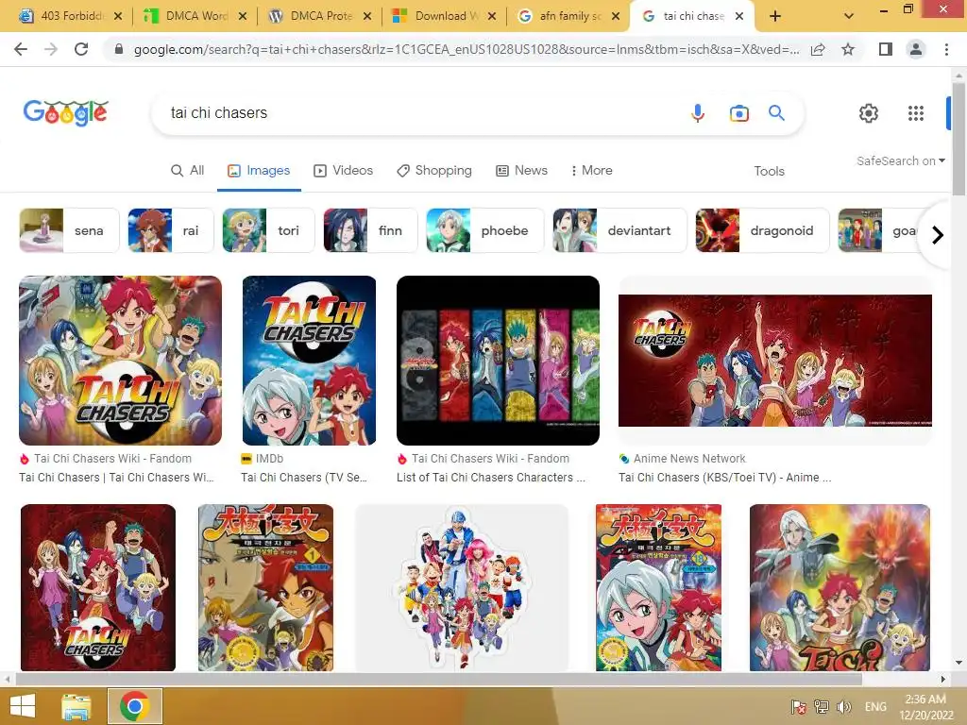Expand the SafeSearch on dropdown
This screenshot has width=967, height=725.
[x=900, y=160]
